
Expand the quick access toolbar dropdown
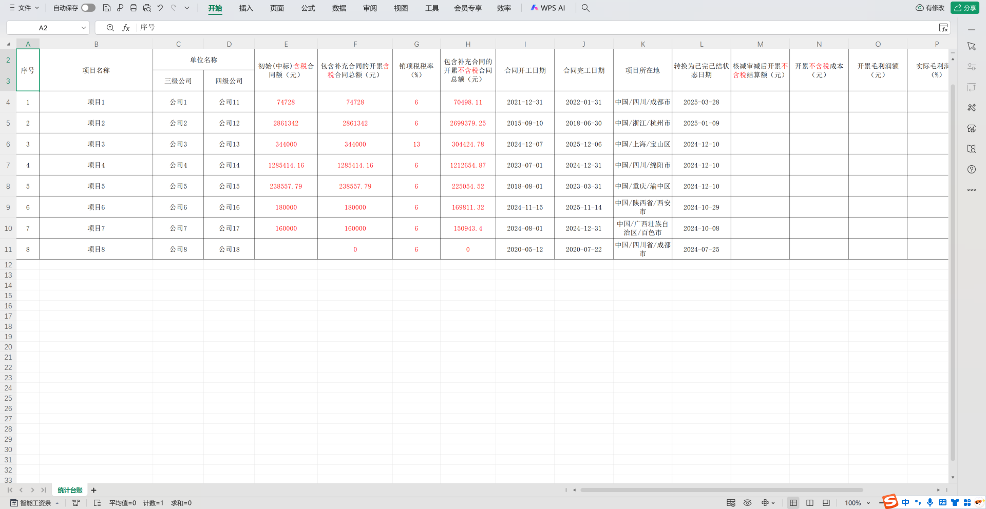(x=187, y=8)
